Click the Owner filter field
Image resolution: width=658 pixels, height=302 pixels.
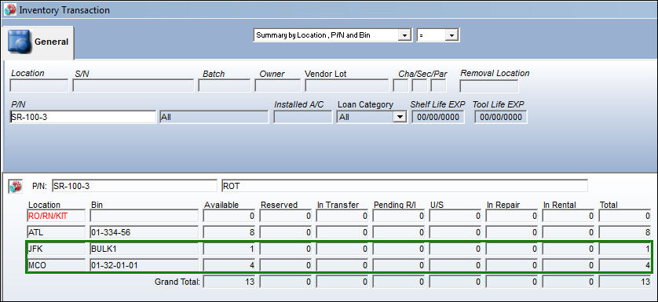click(277, 86)
